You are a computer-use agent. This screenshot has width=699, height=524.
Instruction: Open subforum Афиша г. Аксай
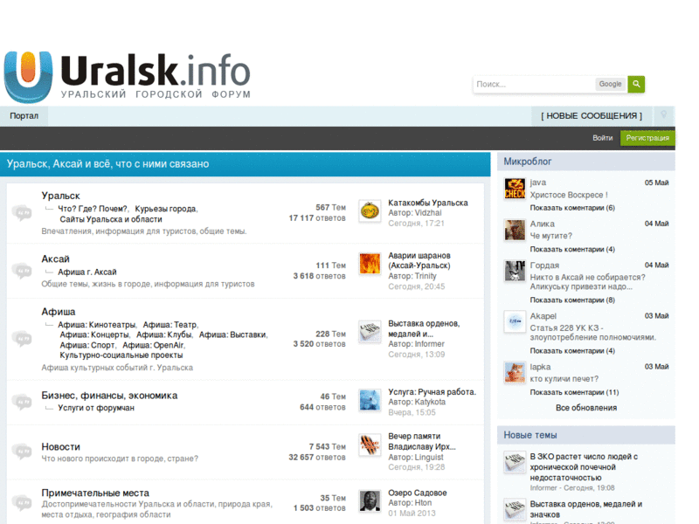87,272
